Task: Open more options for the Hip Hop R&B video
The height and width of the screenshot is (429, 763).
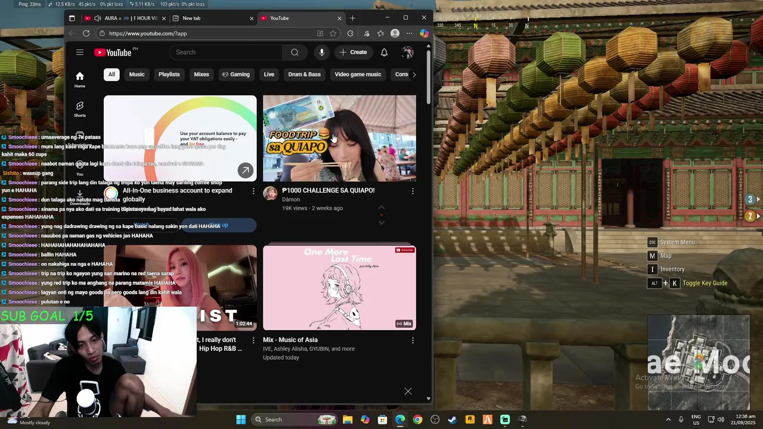Action: pos(253,340)
